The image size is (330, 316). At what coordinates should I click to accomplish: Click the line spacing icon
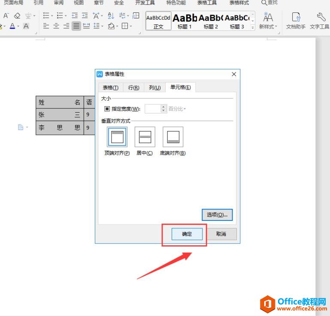point(97,26)
